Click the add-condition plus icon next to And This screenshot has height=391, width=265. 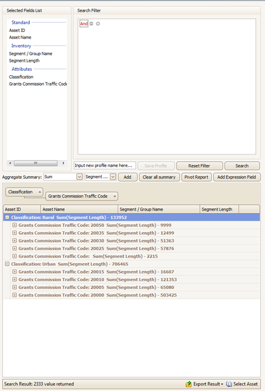pos(98,24)
